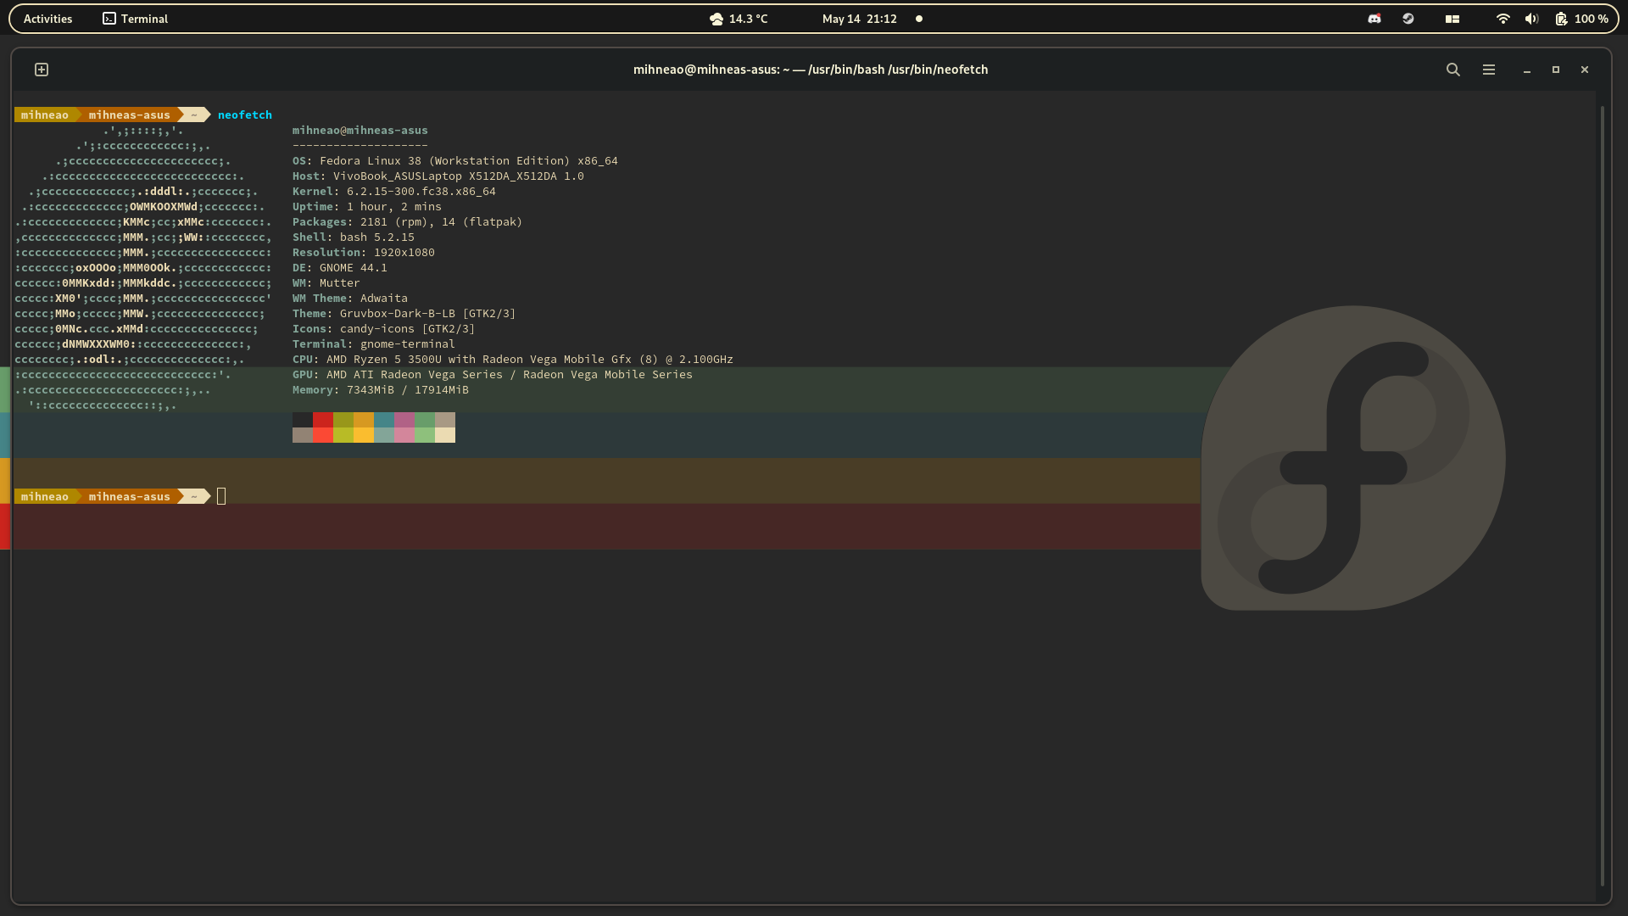Click the 'Uptime: 1 hour, 2 mins' line

[x=366, y=206]
